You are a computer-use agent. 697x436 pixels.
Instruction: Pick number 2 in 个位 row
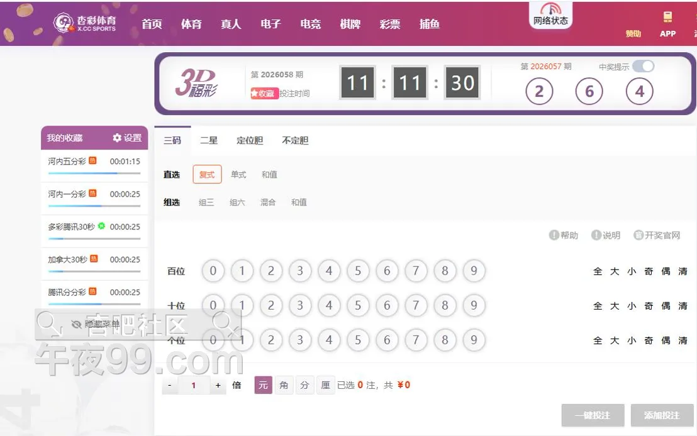click(270, 340)
